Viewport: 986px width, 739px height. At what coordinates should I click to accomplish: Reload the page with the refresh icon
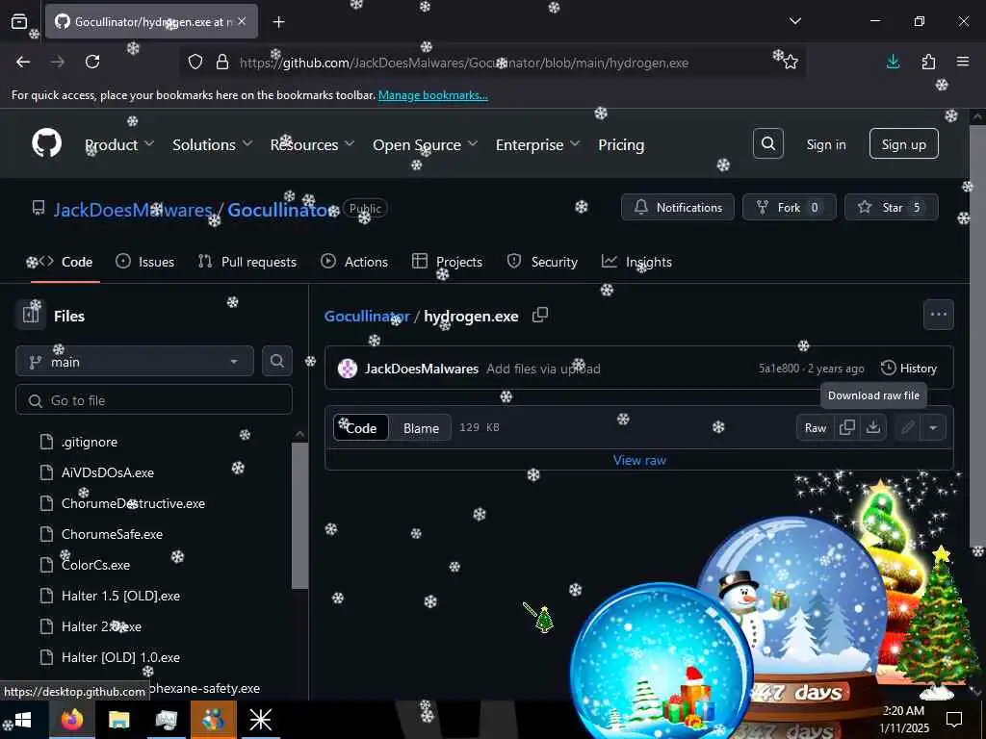coord(92,62)
